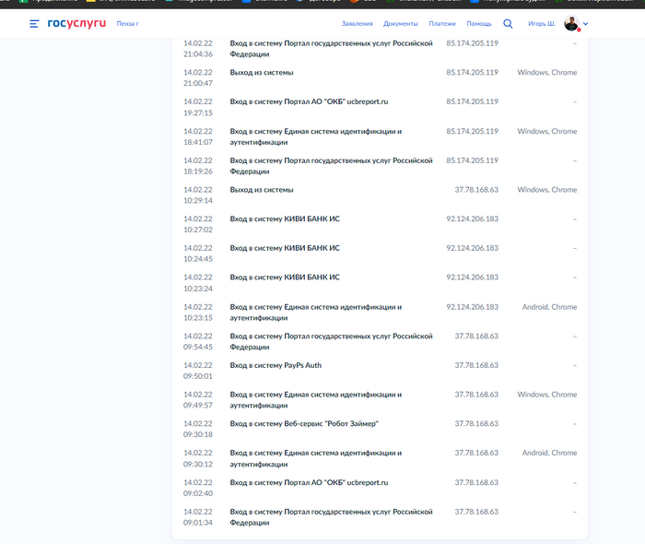
Task: Select the Единая система entry at 09:49:57
Action: 315,400
